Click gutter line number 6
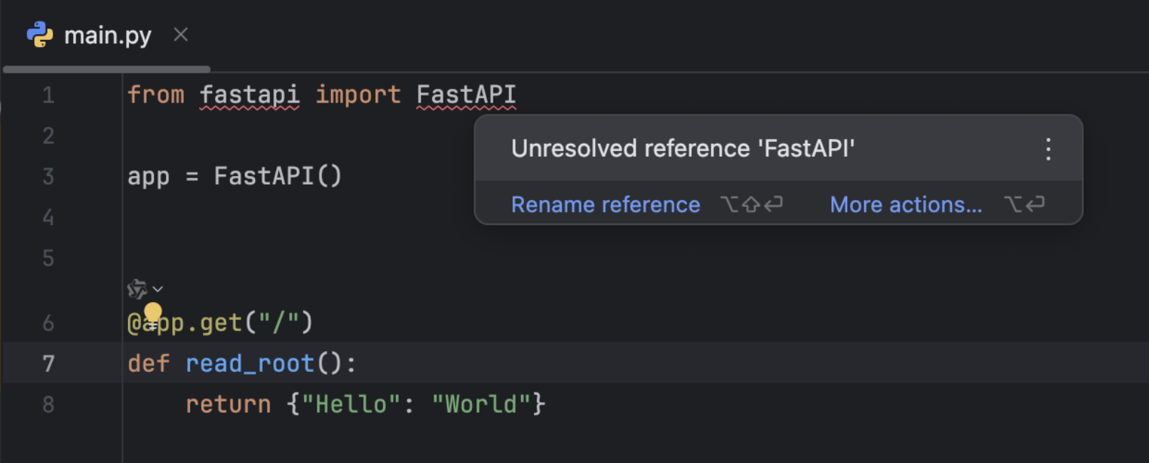The width and height of the screenshot is (1149, 463). tap(48, 323)
